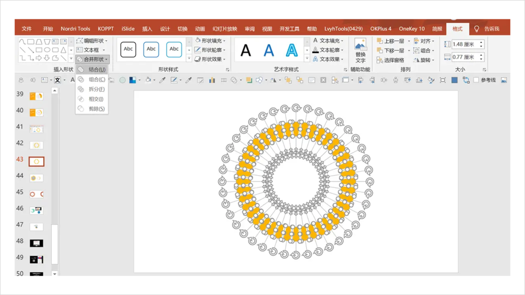Open the 组合 group dropdown in Arrange
The image size is (525, 295).
click(x=423, y=50)
